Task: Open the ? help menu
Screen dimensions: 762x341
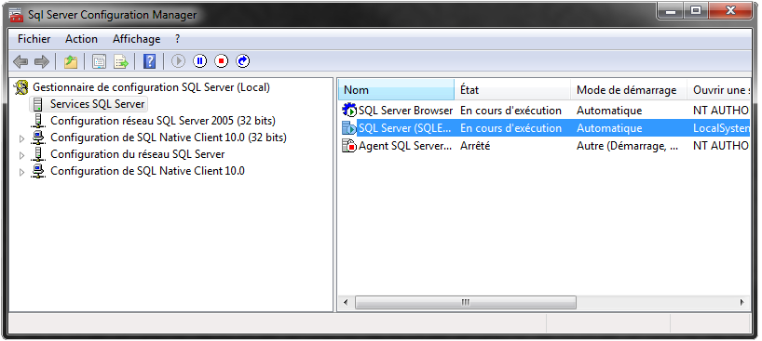Action: pyautogui.click(x=177, y=39)
